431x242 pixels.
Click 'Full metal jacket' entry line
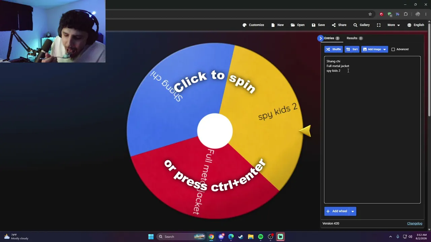338,66
